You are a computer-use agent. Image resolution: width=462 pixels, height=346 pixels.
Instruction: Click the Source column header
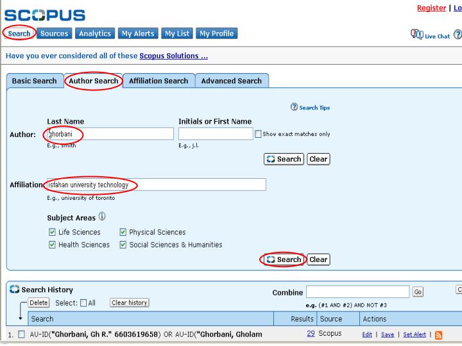(x=338, y=319)
